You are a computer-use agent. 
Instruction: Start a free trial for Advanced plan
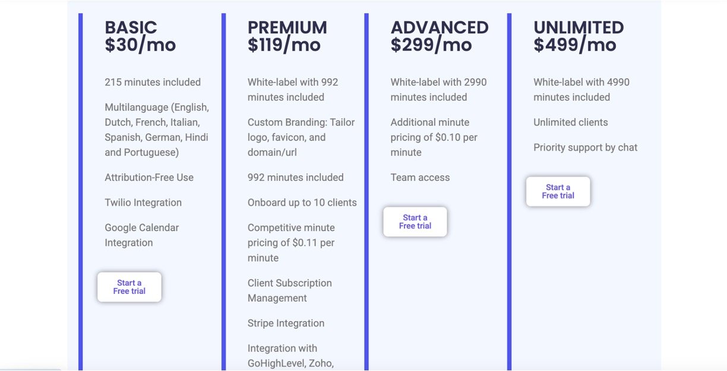(x=415, y=222)
